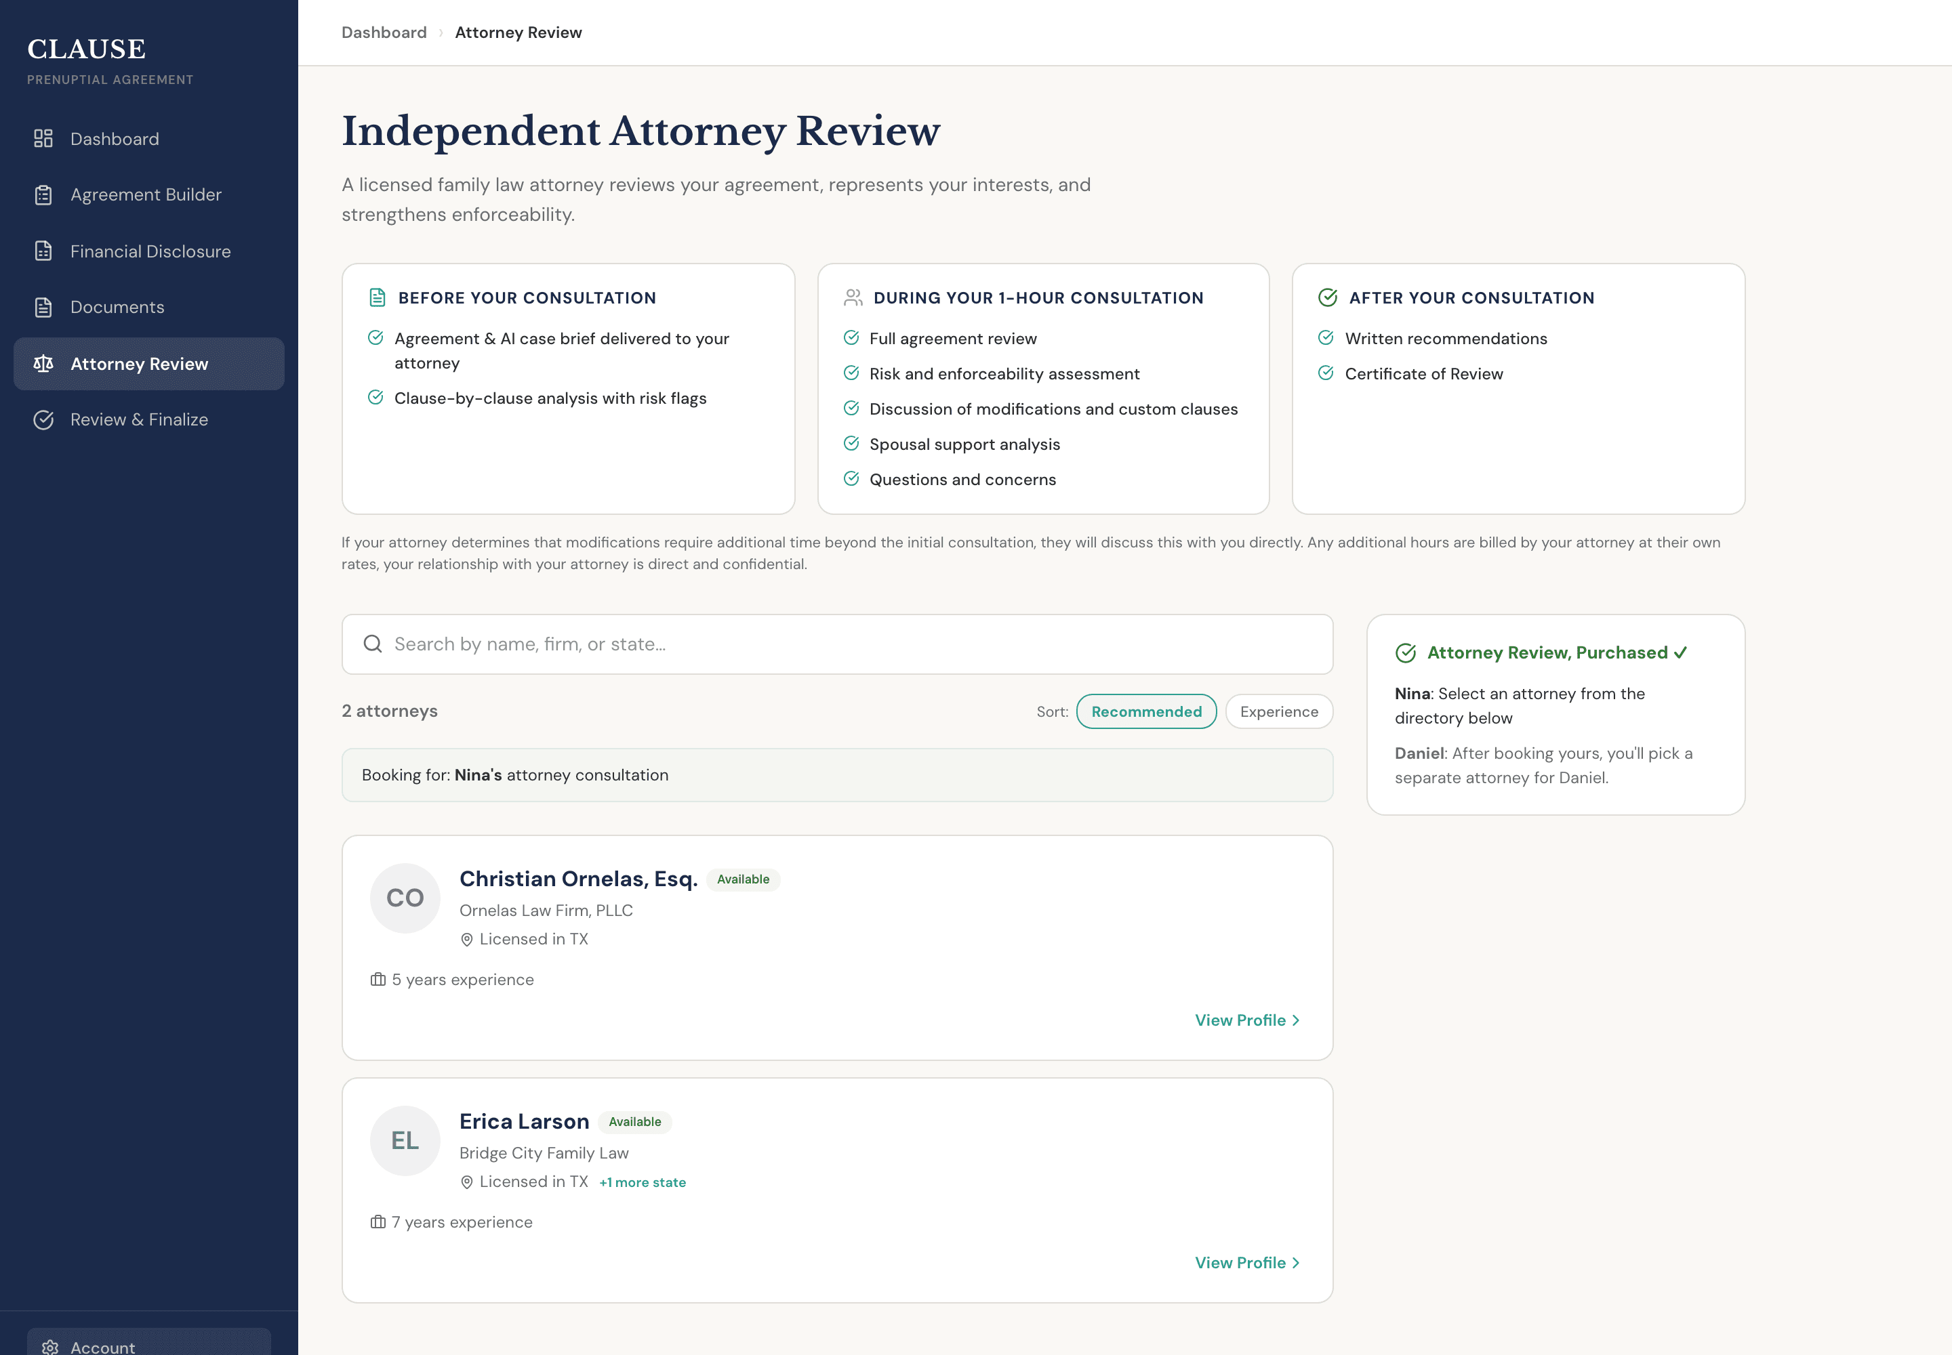Go to Agreement Builder in sidebar

coord(148,194)
